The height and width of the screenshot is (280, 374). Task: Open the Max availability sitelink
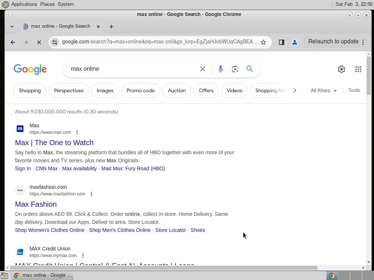[79, 169]
